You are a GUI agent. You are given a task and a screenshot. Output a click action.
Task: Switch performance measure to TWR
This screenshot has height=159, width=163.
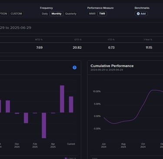102,14
